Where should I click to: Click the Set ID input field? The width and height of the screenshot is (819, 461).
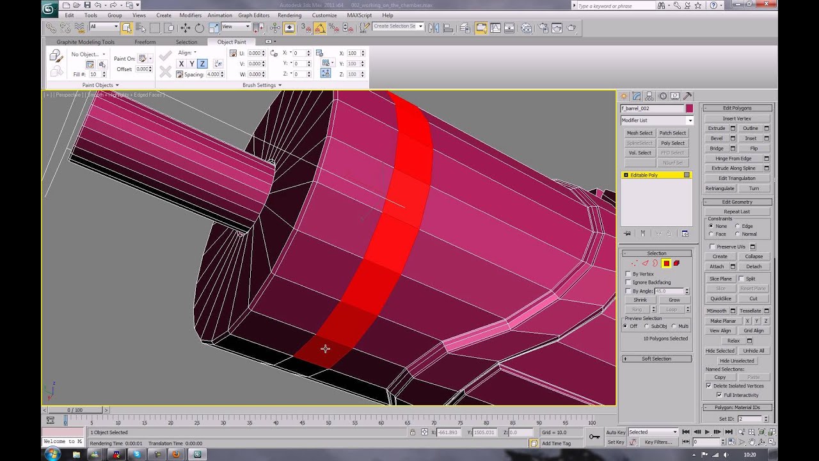pos(750,419)
